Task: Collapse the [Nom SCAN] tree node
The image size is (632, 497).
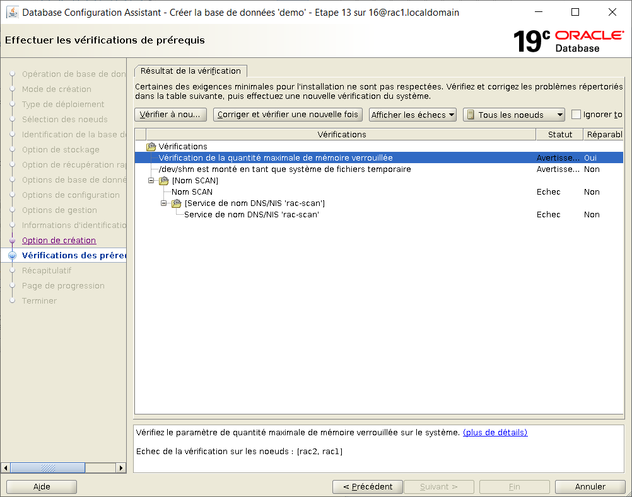Action: coord(151,180)
